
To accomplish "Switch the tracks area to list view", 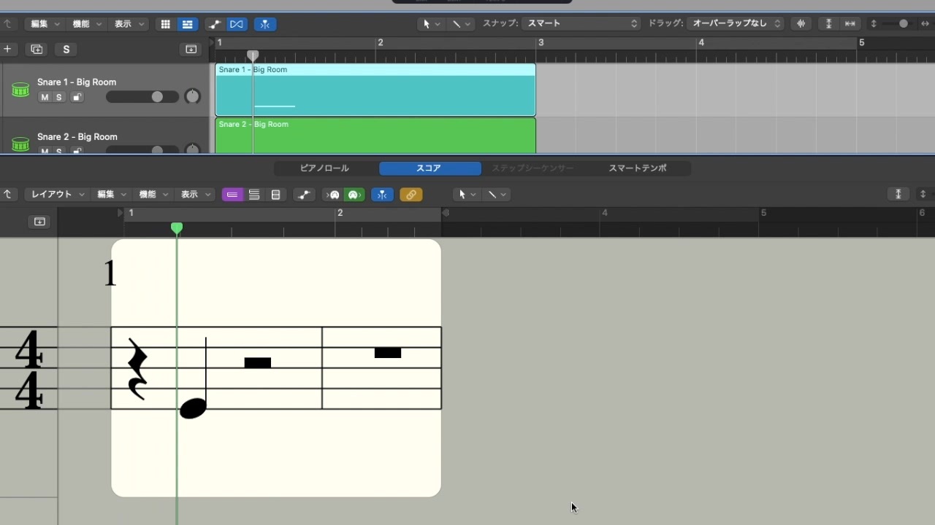I will click(188, 24).
